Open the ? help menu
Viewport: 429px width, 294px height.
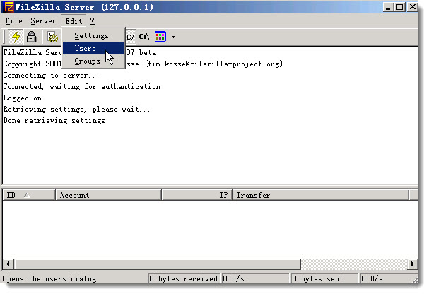click(92, 20)
